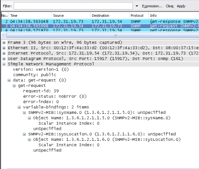Screen dimensions: 199x169
Task: Collapse the variable-bindings: 2 items node
Action: [19, 107]
